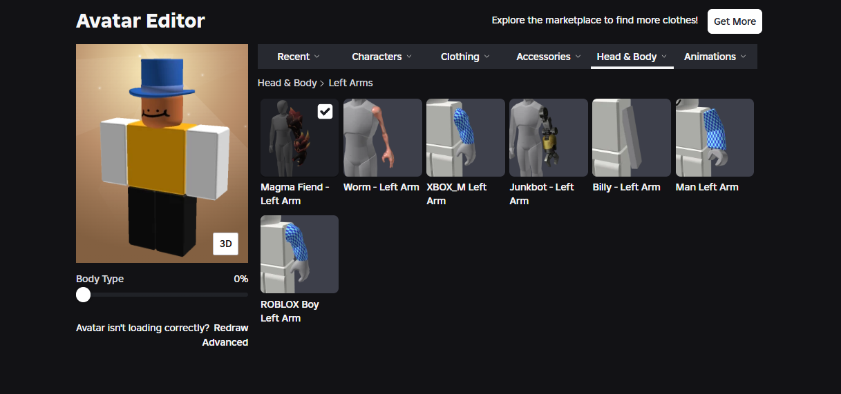Click the Billy - Left Arm label
841x394 pixels.
(627, 187)
